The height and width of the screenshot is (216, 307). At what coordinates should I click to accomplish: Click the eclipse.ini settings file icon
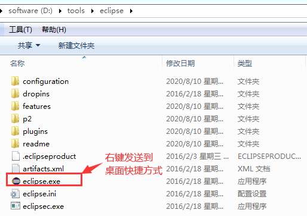pyautogui.click(x=16, y=194)
